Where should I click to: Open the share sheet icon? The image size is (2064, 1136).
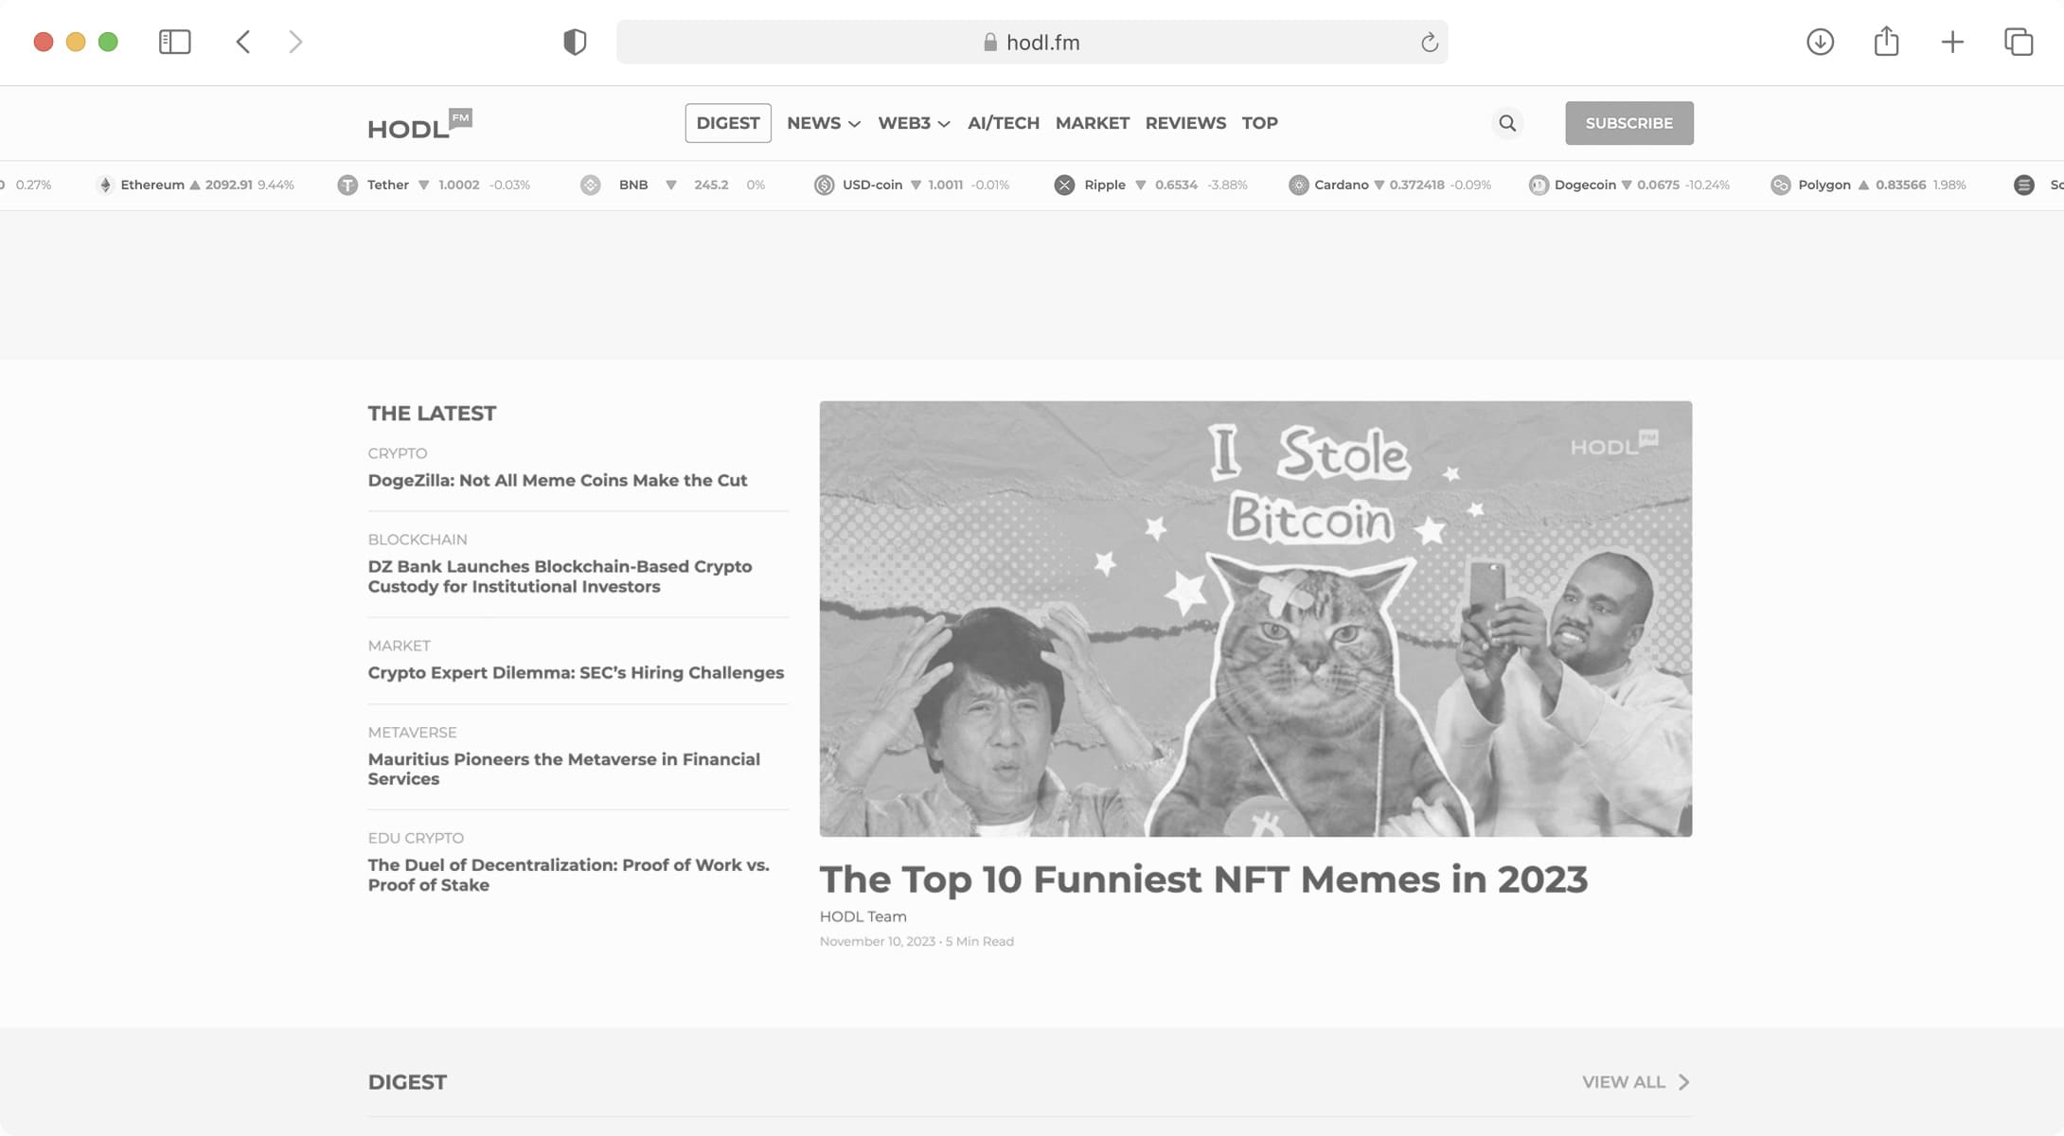(1886, 41)
